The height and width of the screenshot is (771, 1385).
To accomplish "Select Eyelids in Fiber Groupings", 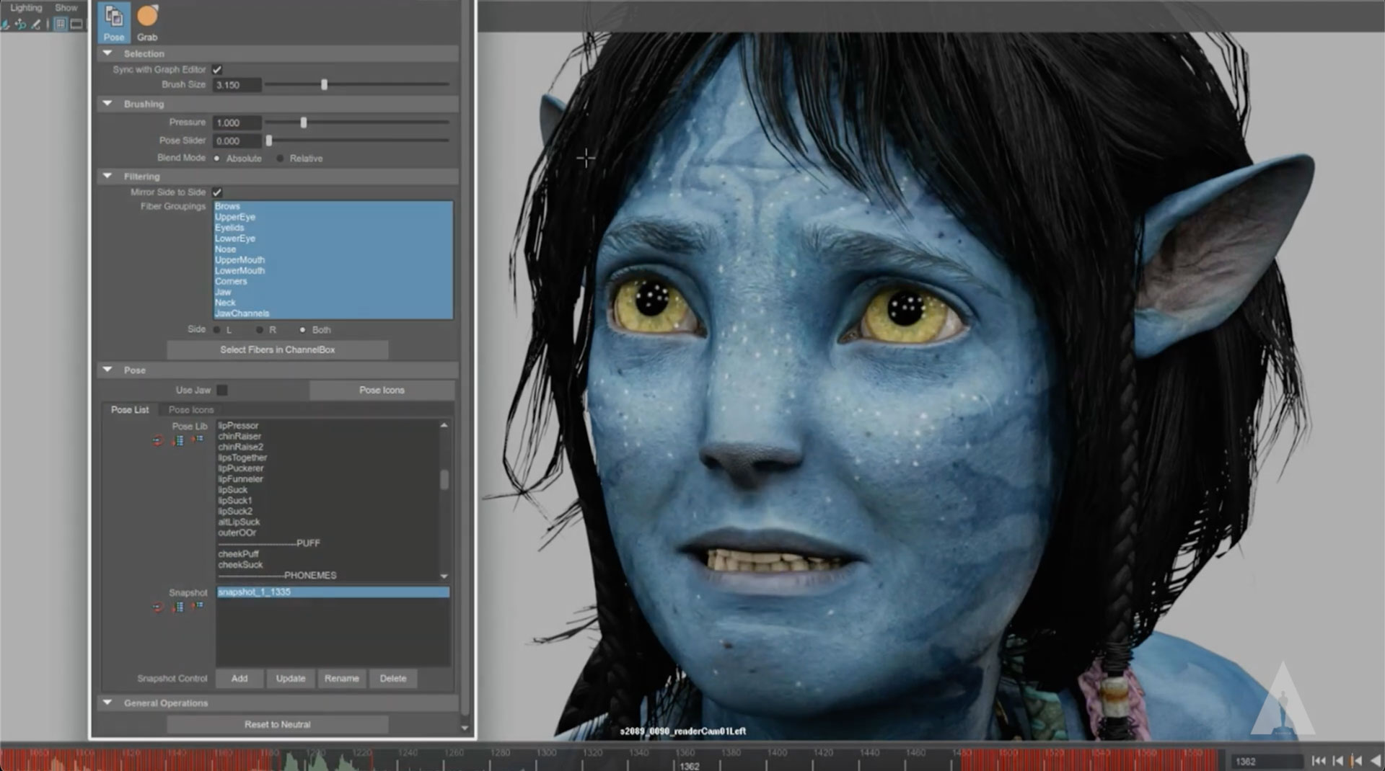I will click(333, 228).
